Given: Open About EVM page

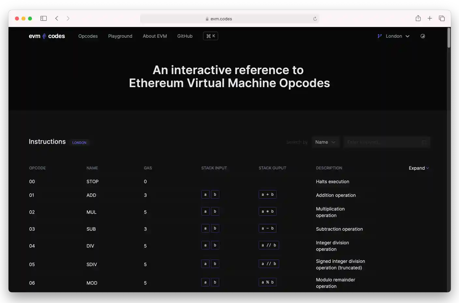Looking at the screenshot, I should [155, 36].
